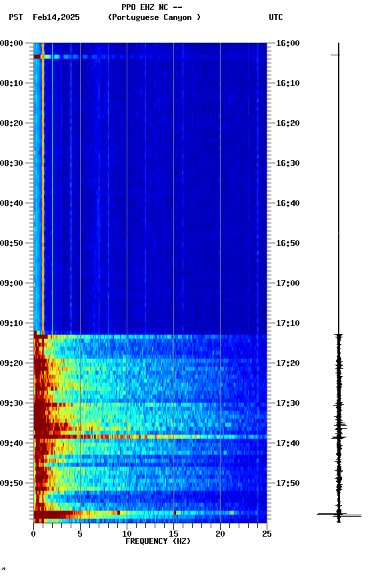Click the 08:00 PST time label
Image resolution: width=368 pixels, height=576 pixels.
click(11, 43)
